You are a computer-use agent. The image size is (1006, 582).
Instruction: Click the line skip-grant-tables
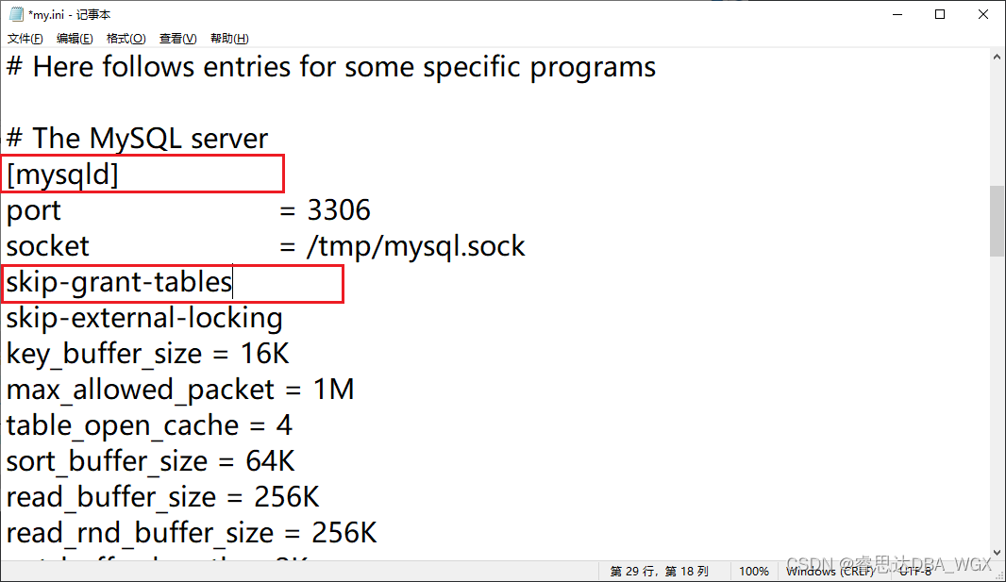pos(119,282)
